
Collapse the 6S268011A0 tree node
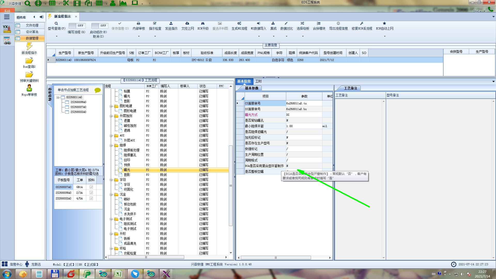click(x=58, y=97)
